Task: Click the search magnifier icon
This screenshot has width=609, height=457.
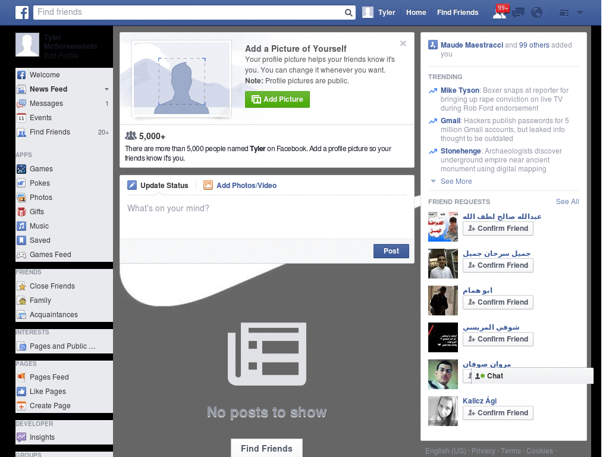Action: tap(349, 12)
